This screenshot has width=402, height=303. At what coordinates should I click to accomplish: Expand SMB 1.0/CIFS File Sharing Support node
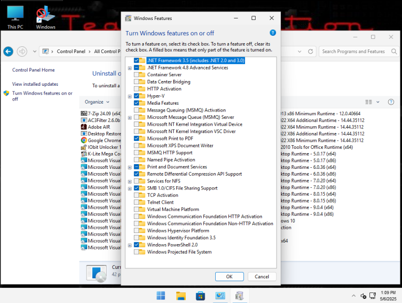coord(130,189)
